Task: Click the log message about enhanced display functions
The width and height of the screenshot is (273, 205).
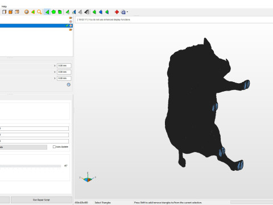Action: tap(104, 19)
